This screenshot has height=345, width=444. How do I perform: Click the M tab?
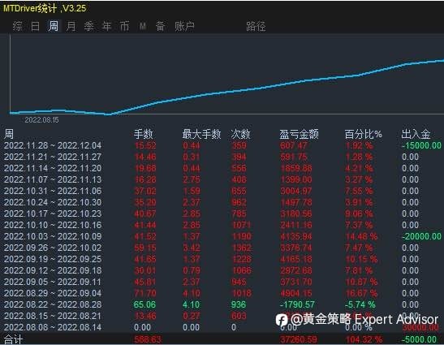143,26
